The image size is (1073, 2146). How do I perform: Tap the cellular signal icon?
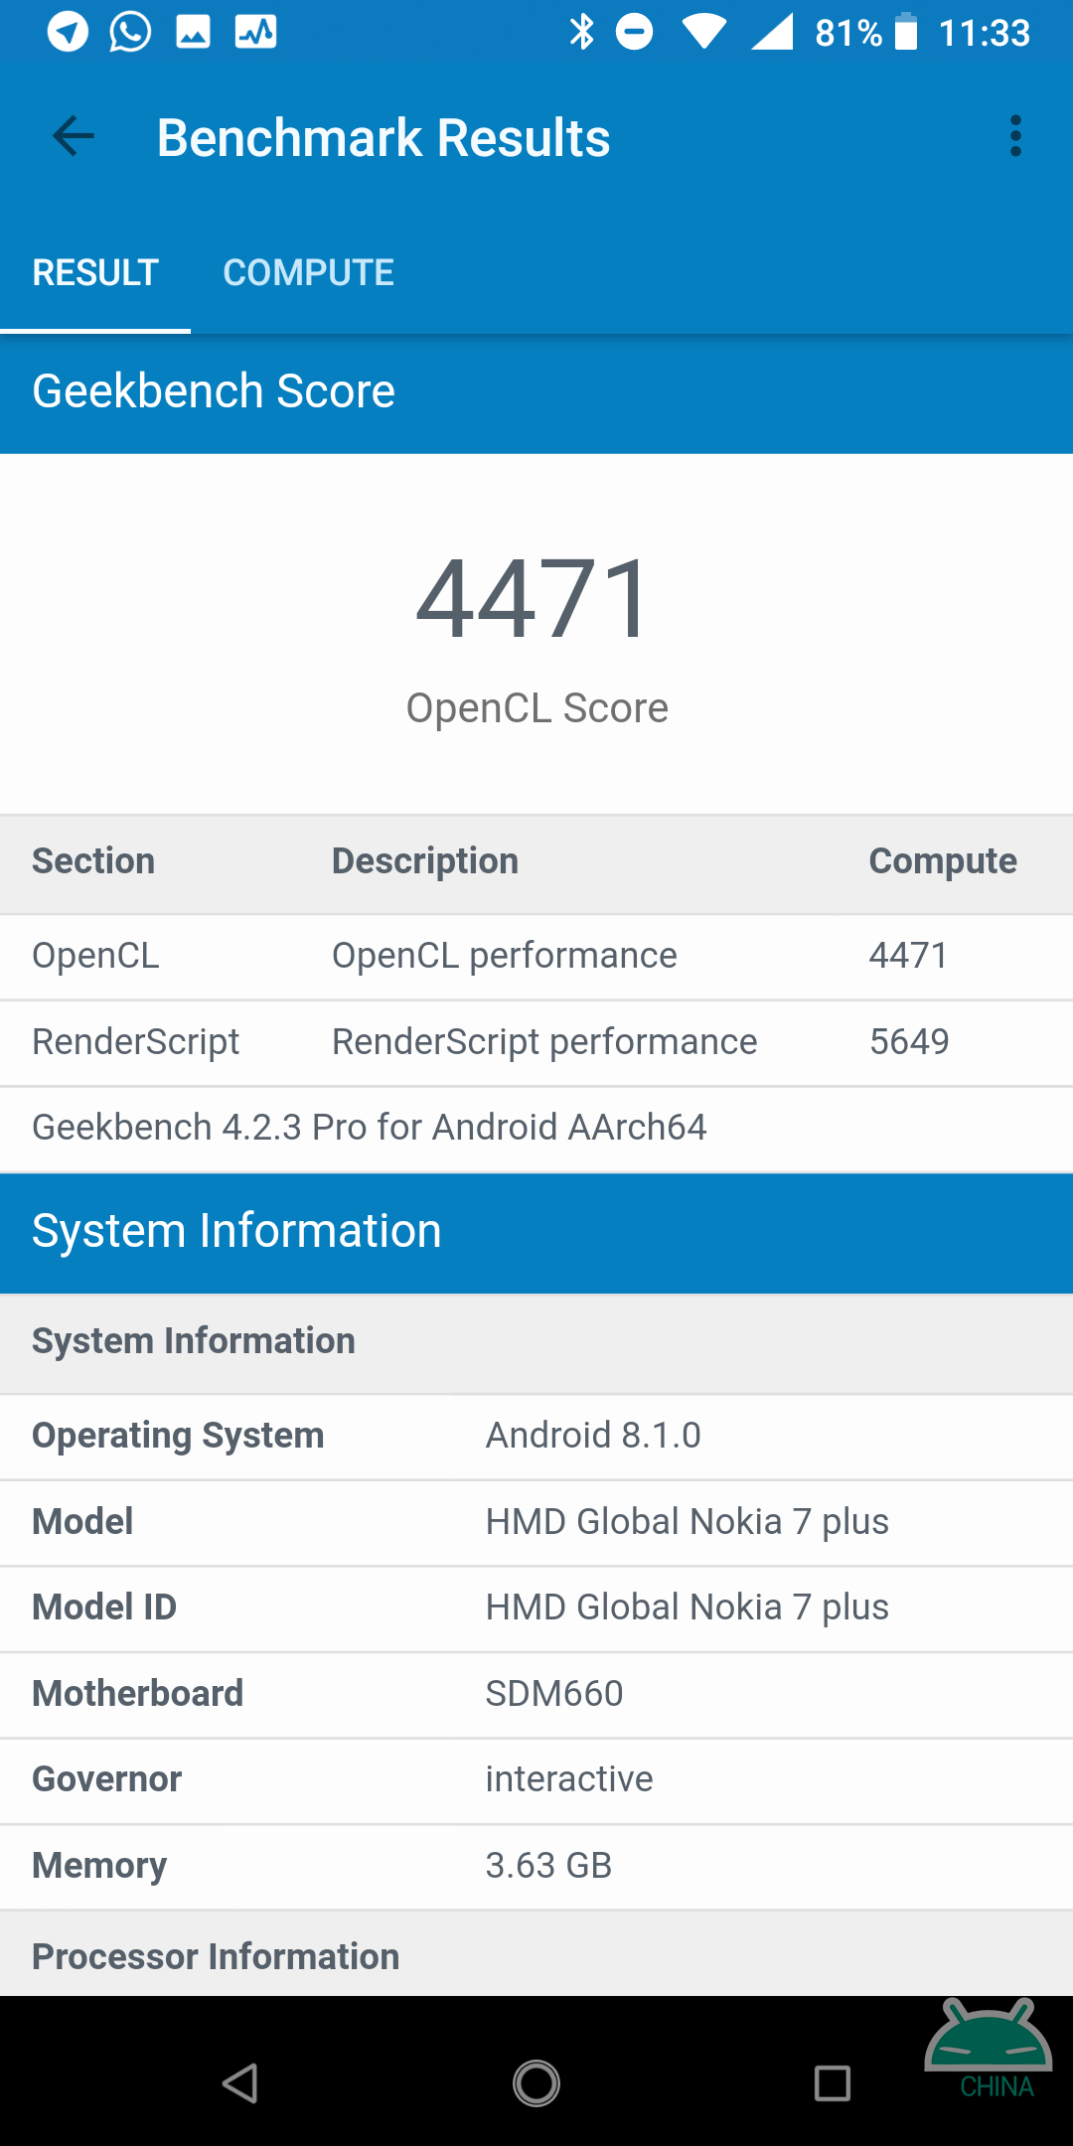point(772,32)
